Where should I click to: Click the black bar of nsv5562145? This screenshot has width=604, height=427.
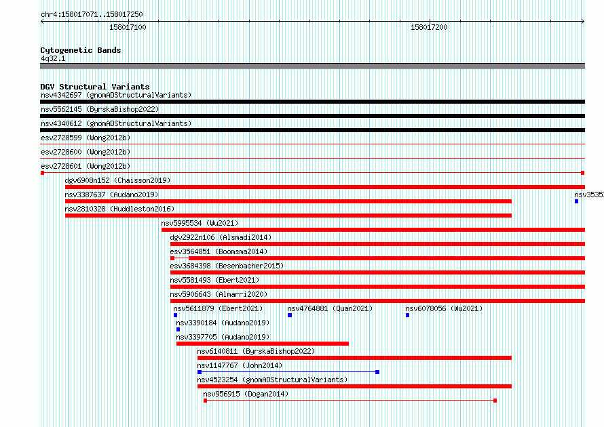[x=312, y=116]
